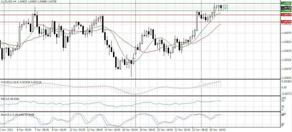
Task: Click the red 1.04376 price level tag
Action: coord(286,22)
